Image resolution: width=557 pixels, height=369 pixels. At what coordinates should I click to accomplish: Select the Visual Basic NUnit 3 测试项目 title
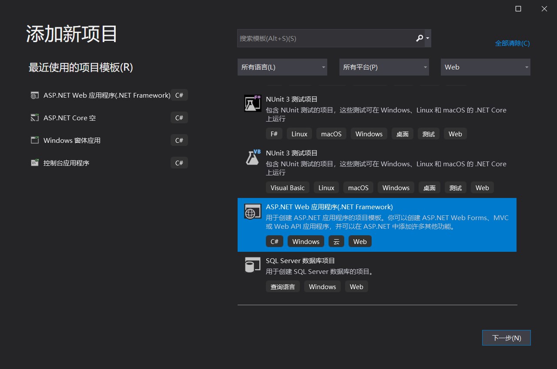tap(292, 153)
